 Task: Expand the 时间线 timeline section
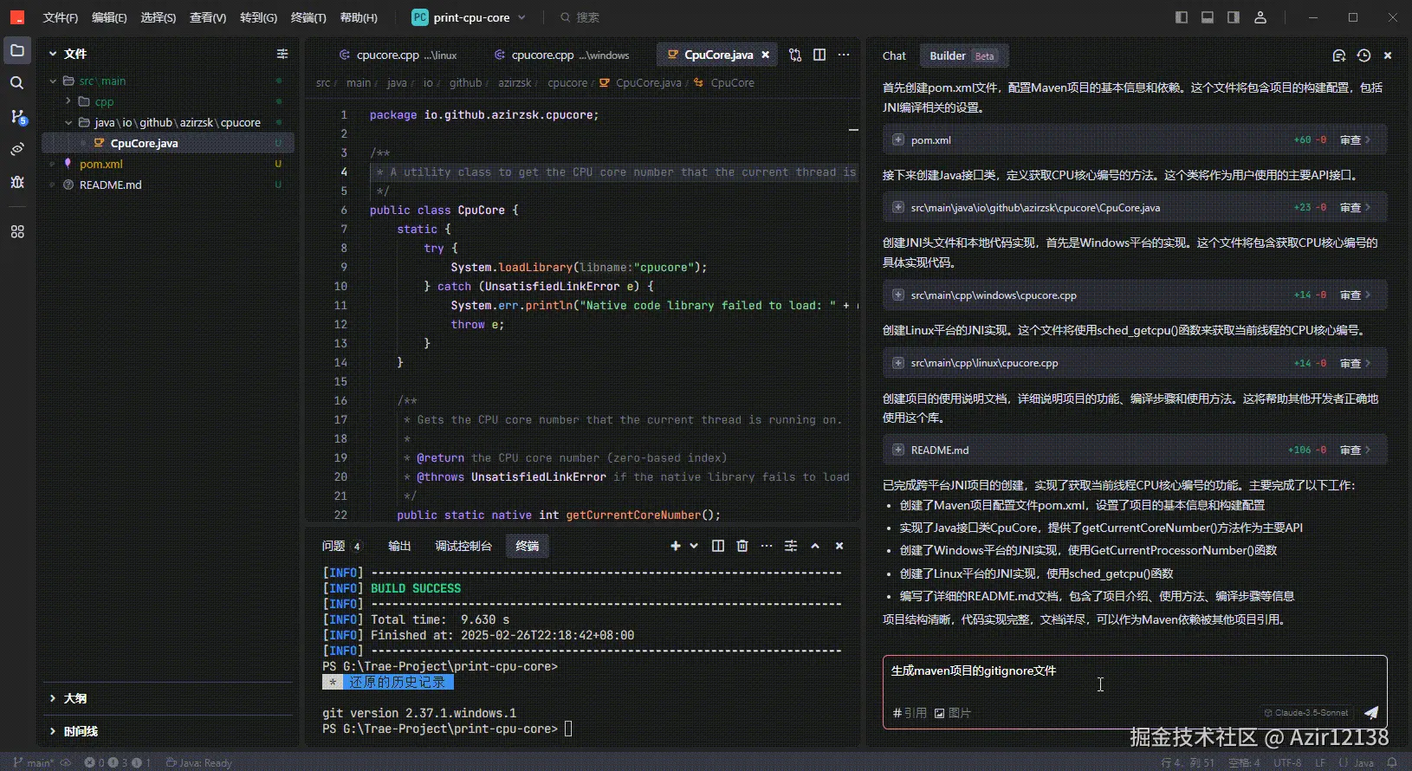point(167,731)
